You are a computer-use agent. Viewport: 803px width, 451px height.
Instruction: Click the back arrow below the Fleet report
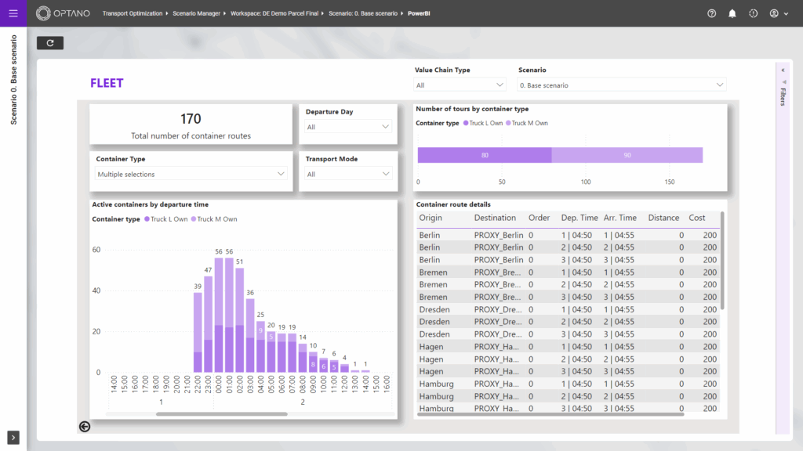83,427
